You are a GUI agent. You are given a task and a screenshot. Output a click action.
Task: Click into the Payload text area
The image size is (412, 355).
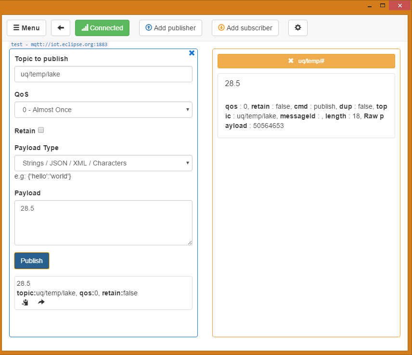(103, 223)
